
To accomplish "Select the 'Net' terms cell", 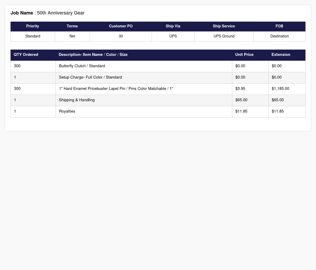I will pyautogui.click(x=72, y=36).
